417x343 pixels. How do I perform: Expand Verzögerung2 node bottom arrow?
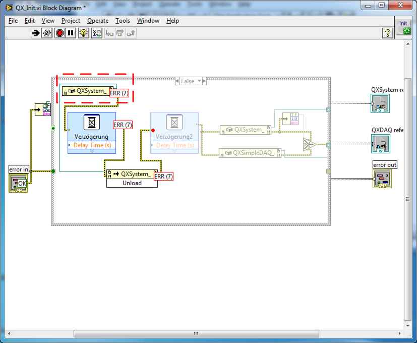pos(174,151)
